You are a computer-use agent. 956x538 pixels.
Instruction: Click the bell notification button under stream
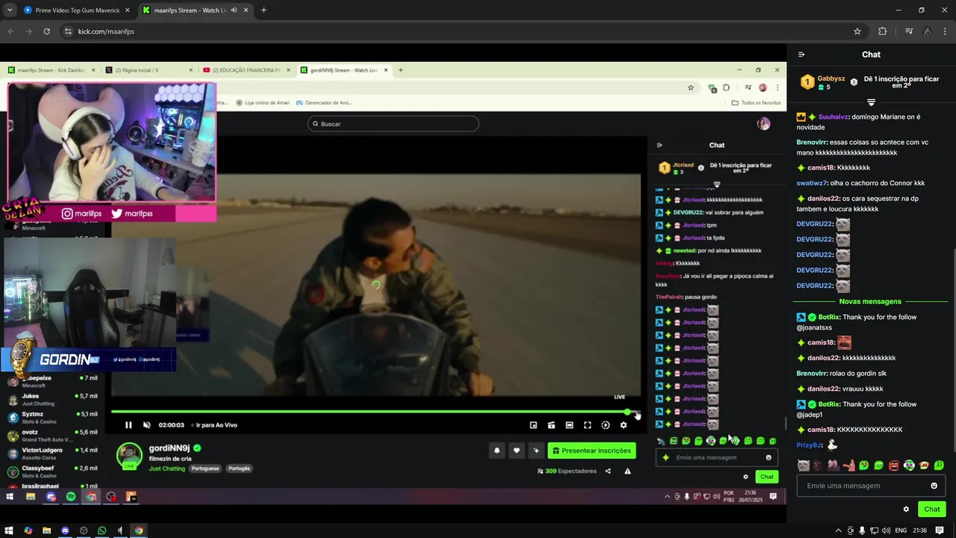click(x=497, y=451)
